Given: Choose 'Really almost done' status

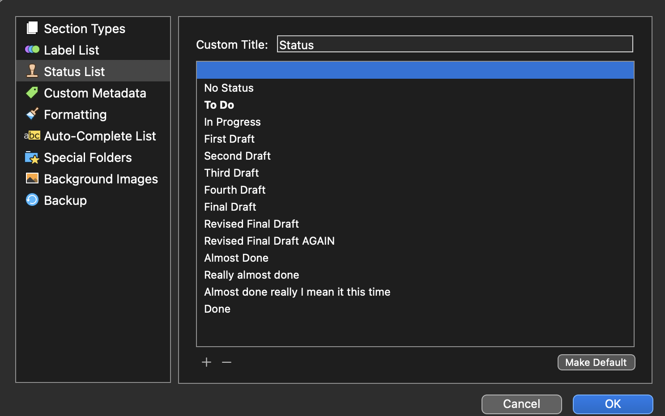Looking at the screenshot, I should pyautogui.click(x=415, y=275).
